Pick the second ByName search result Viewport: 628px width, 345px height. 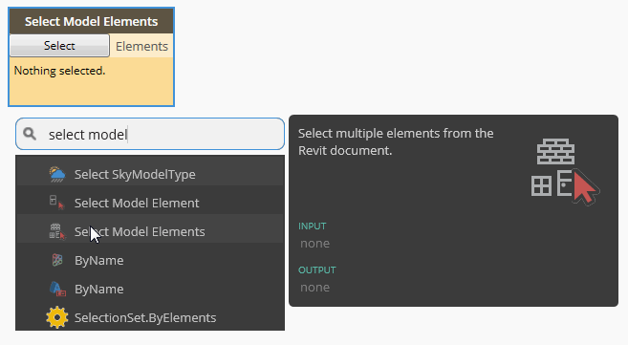pyautogui.click(x=150, y=289)
